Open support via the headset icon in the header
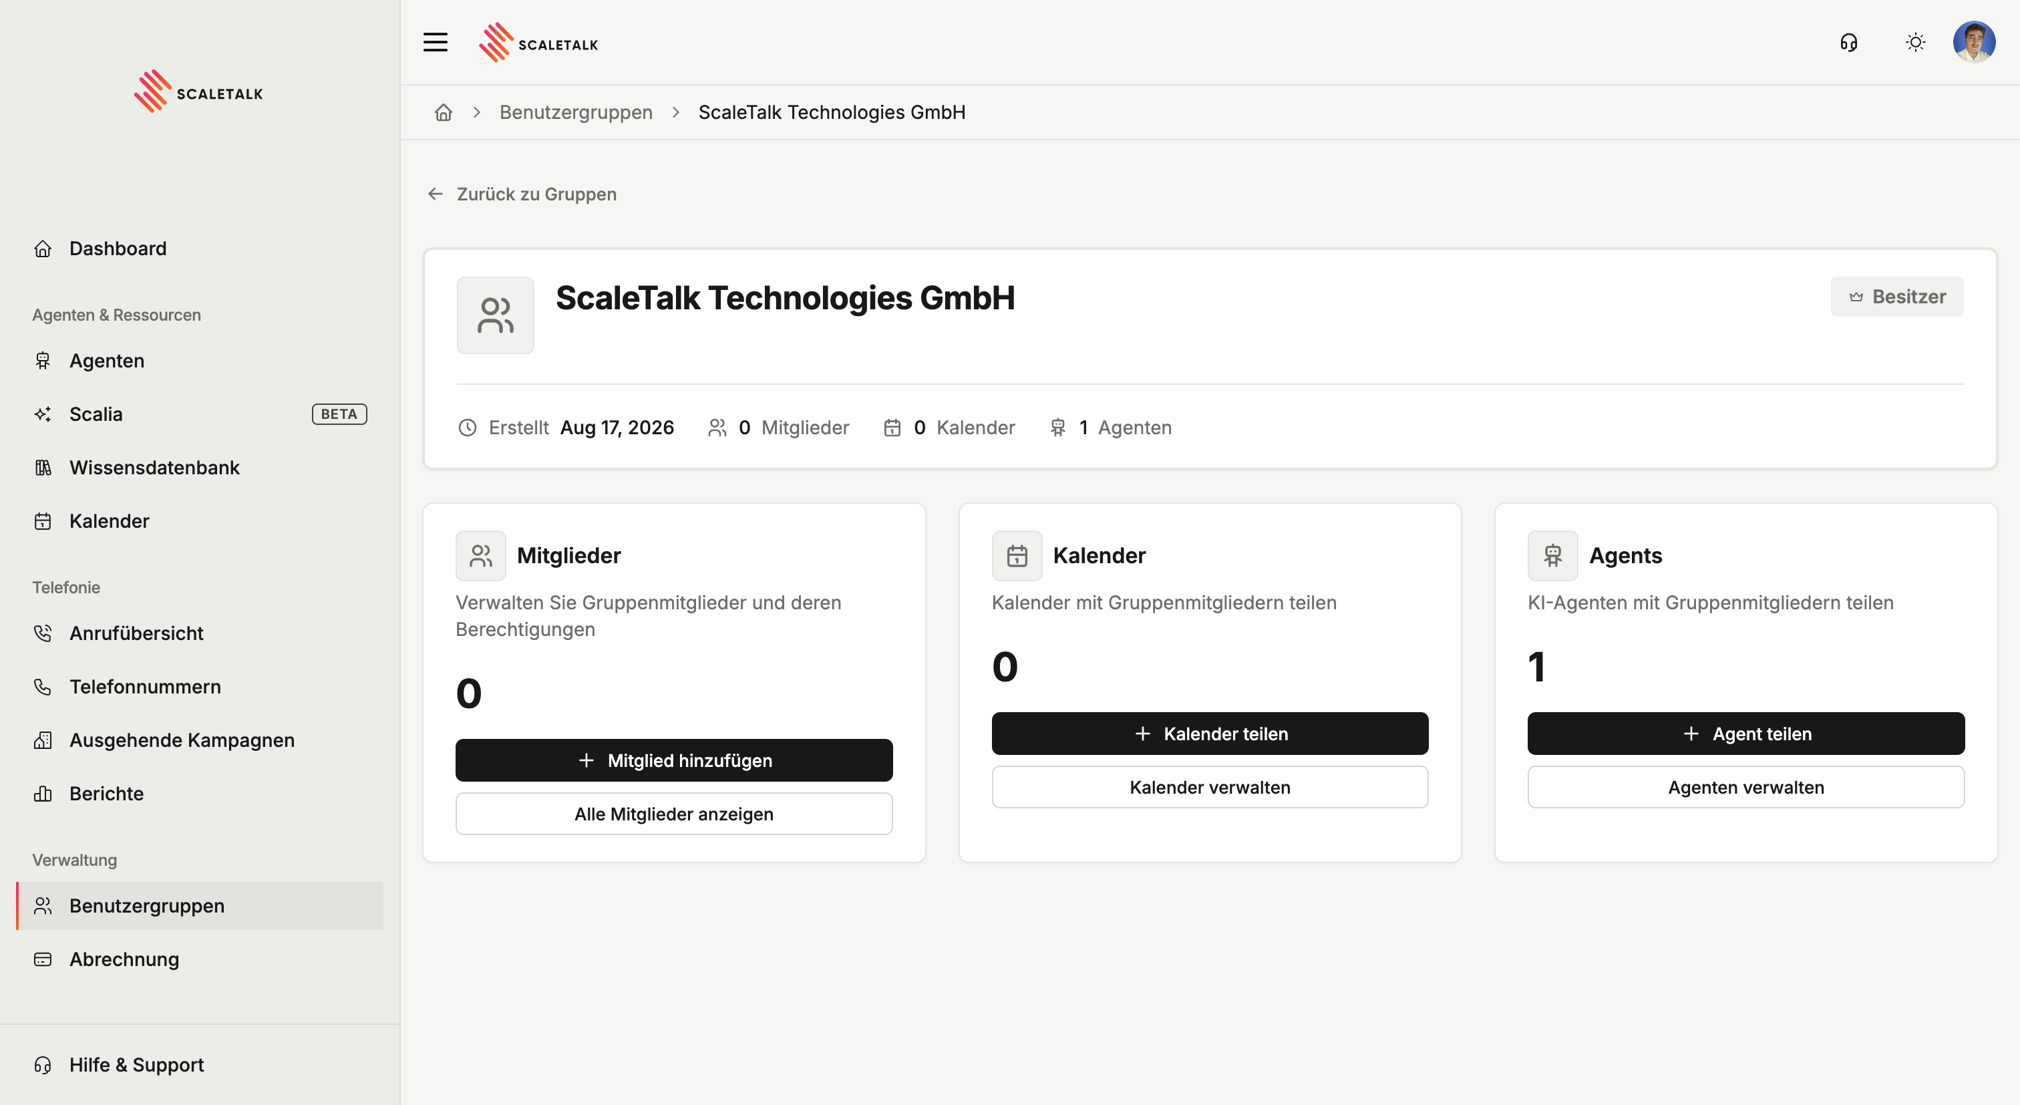 pos(1849,42)
